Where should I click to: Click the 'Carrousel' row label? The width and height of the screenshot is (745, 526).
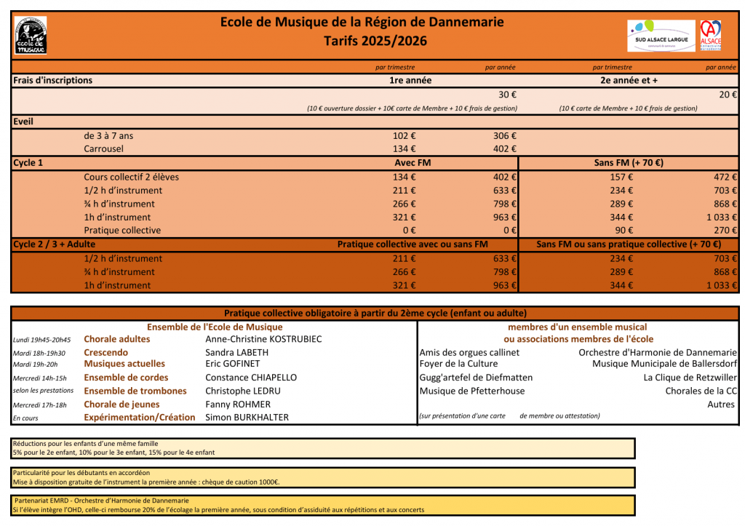103,149
